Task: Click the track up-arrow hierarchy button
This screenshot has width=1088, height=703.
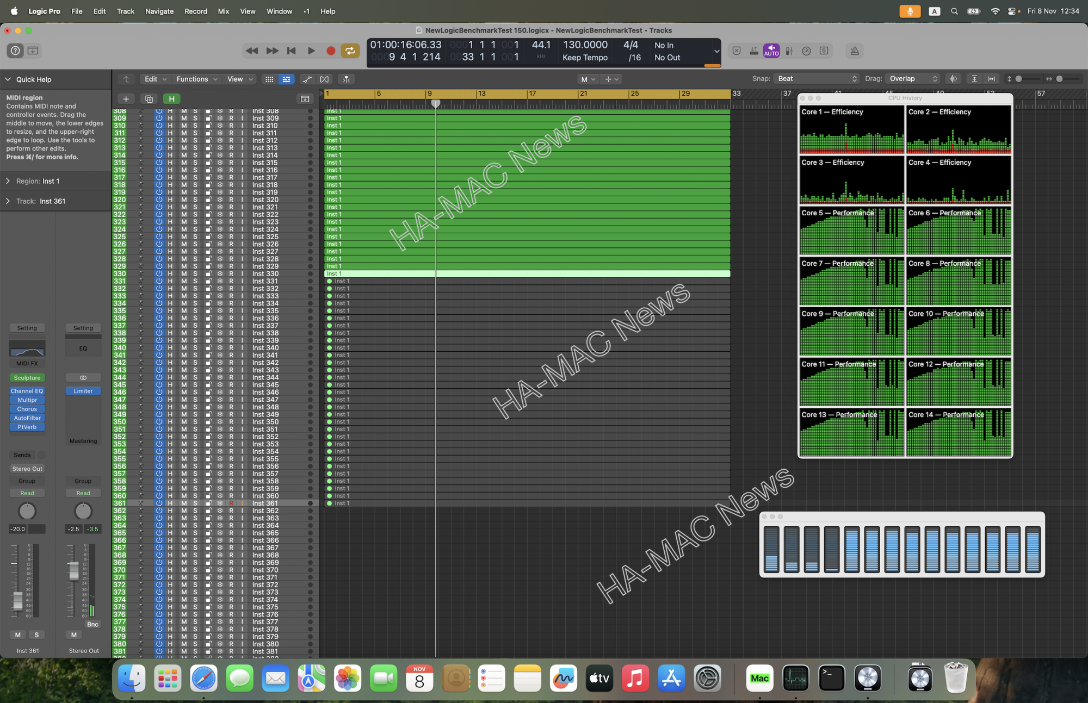Action: (126, 79)
